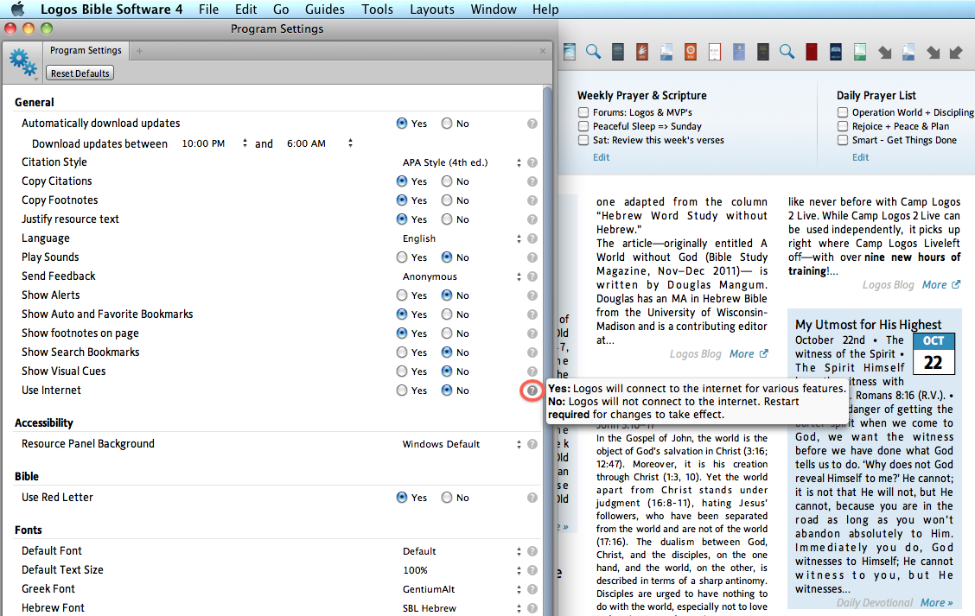Click help icon for Automatically download updates
975x616 pixels.
click(532, 124)
